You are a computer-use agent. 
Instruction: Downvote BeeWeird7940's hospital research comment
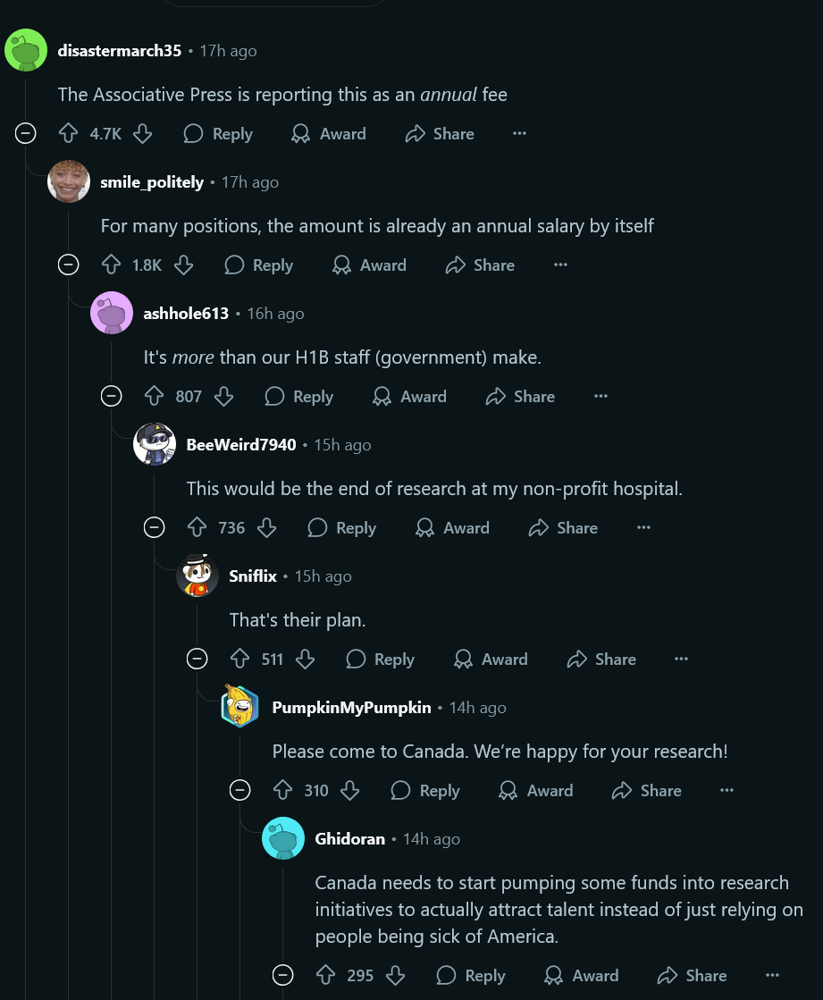click(266, 527)
